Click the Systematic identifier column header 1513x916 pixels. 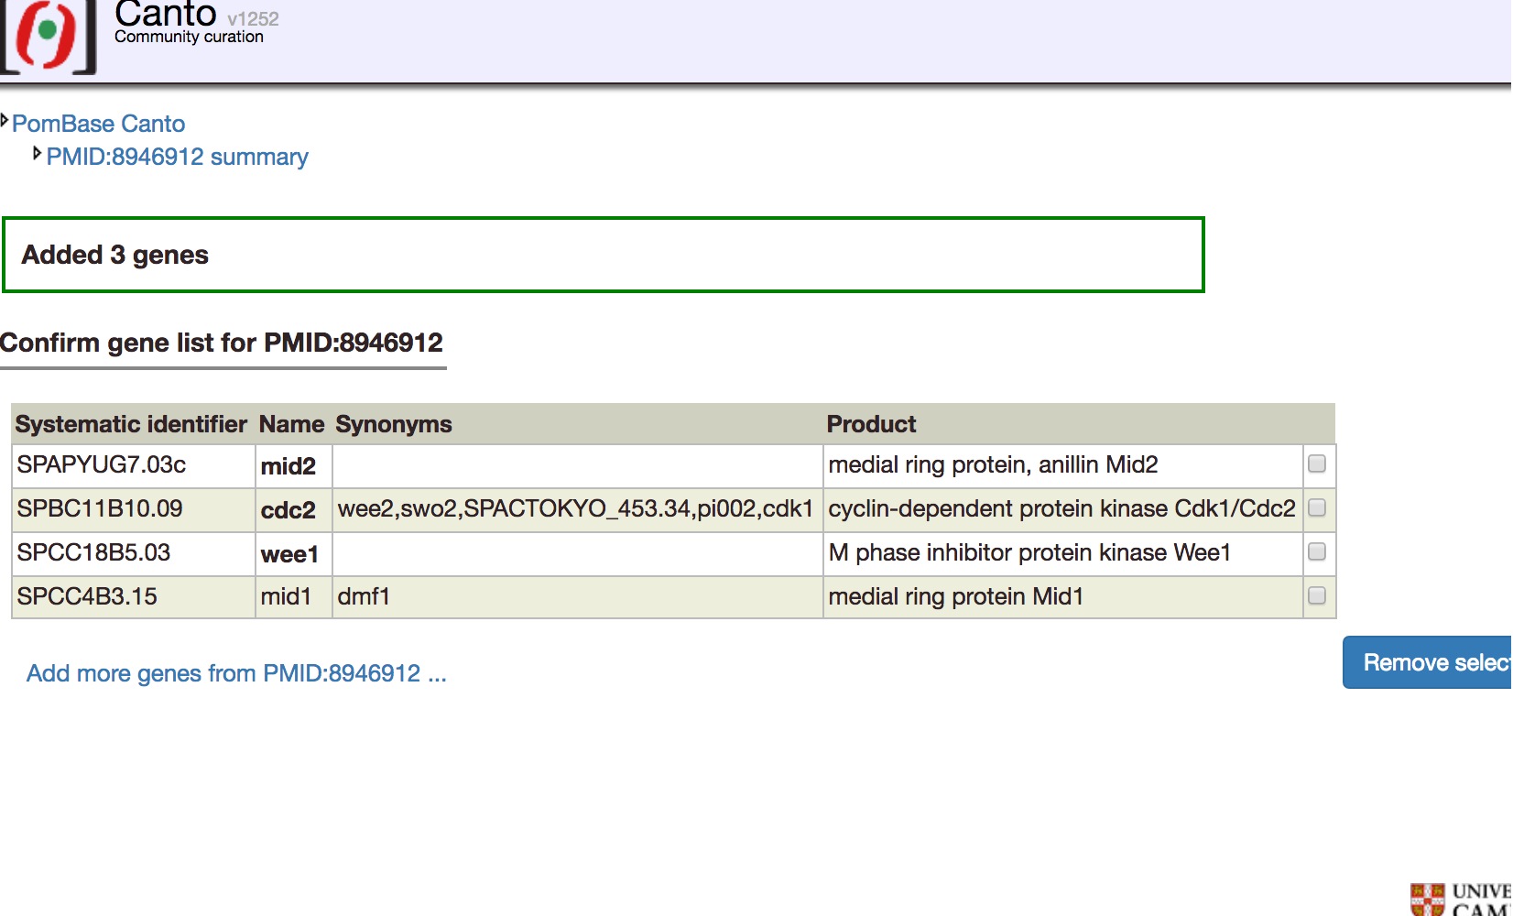130,423
